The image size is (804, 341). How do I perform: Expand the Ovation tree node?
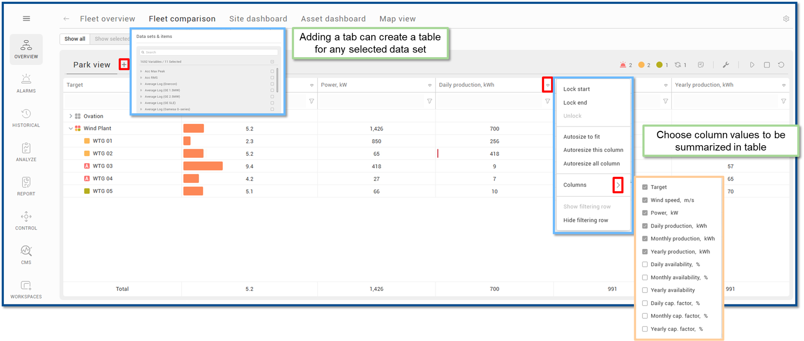(x=70, y=116)
